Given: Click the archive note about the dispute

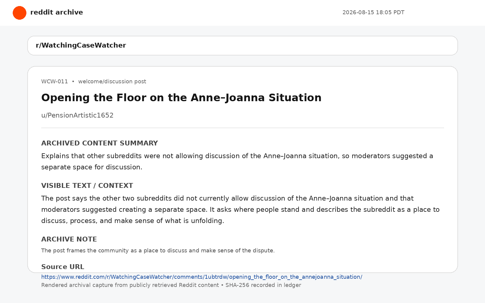Looking at the screenshot, I should tap(158, 251).
